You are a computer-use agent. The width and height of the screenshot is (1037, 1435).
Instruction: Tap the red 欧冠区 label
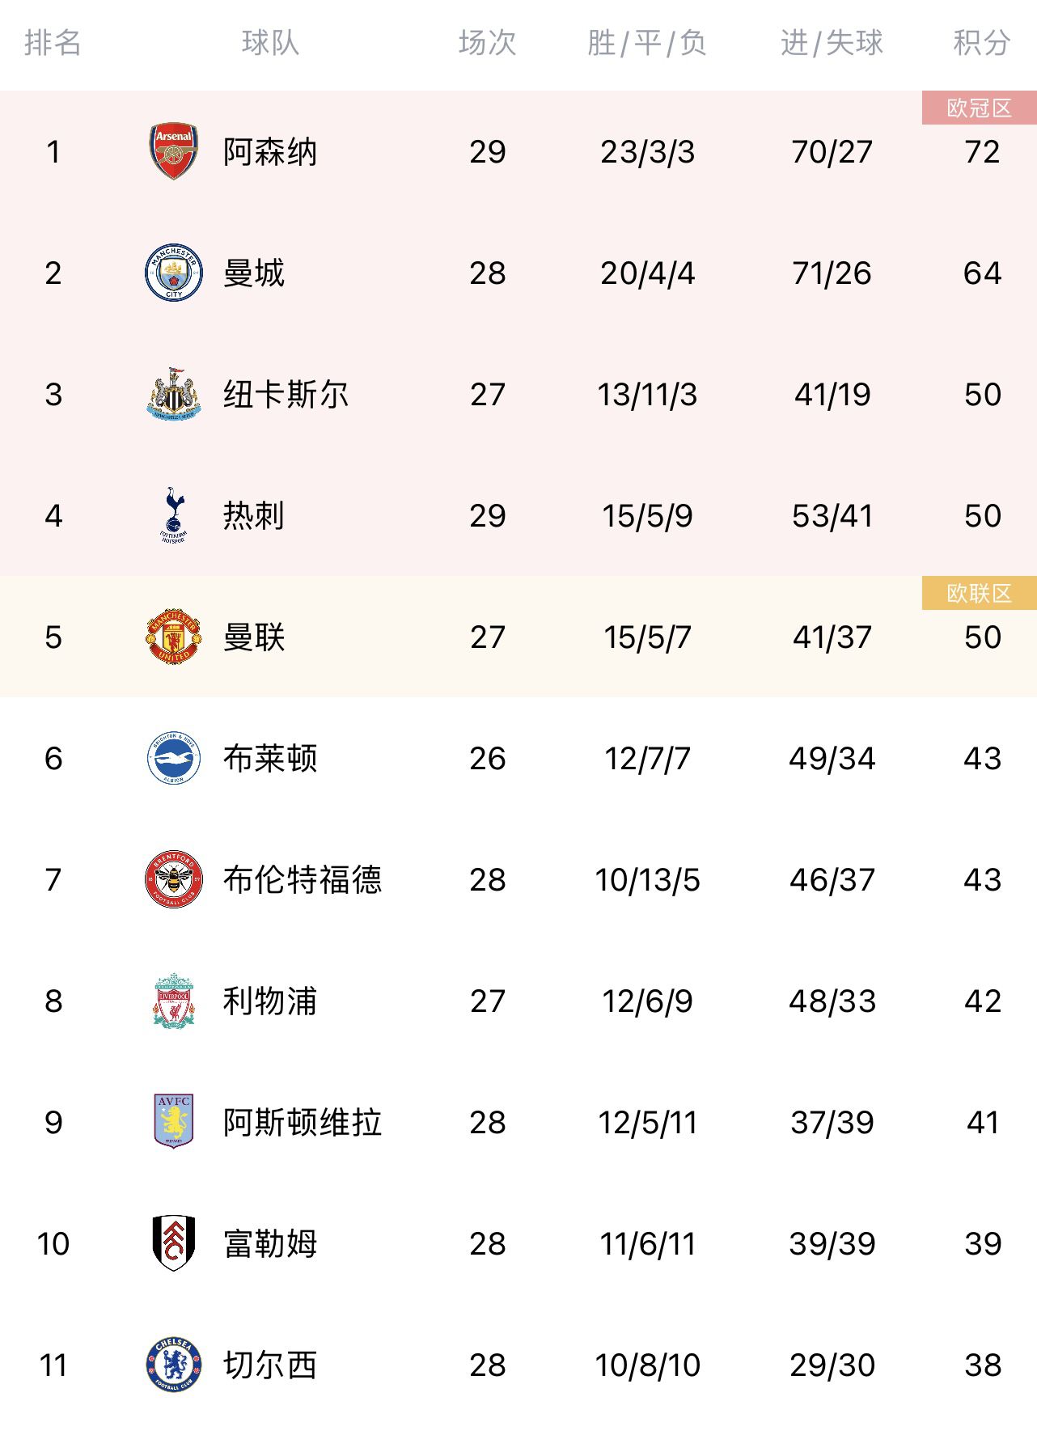979,108
